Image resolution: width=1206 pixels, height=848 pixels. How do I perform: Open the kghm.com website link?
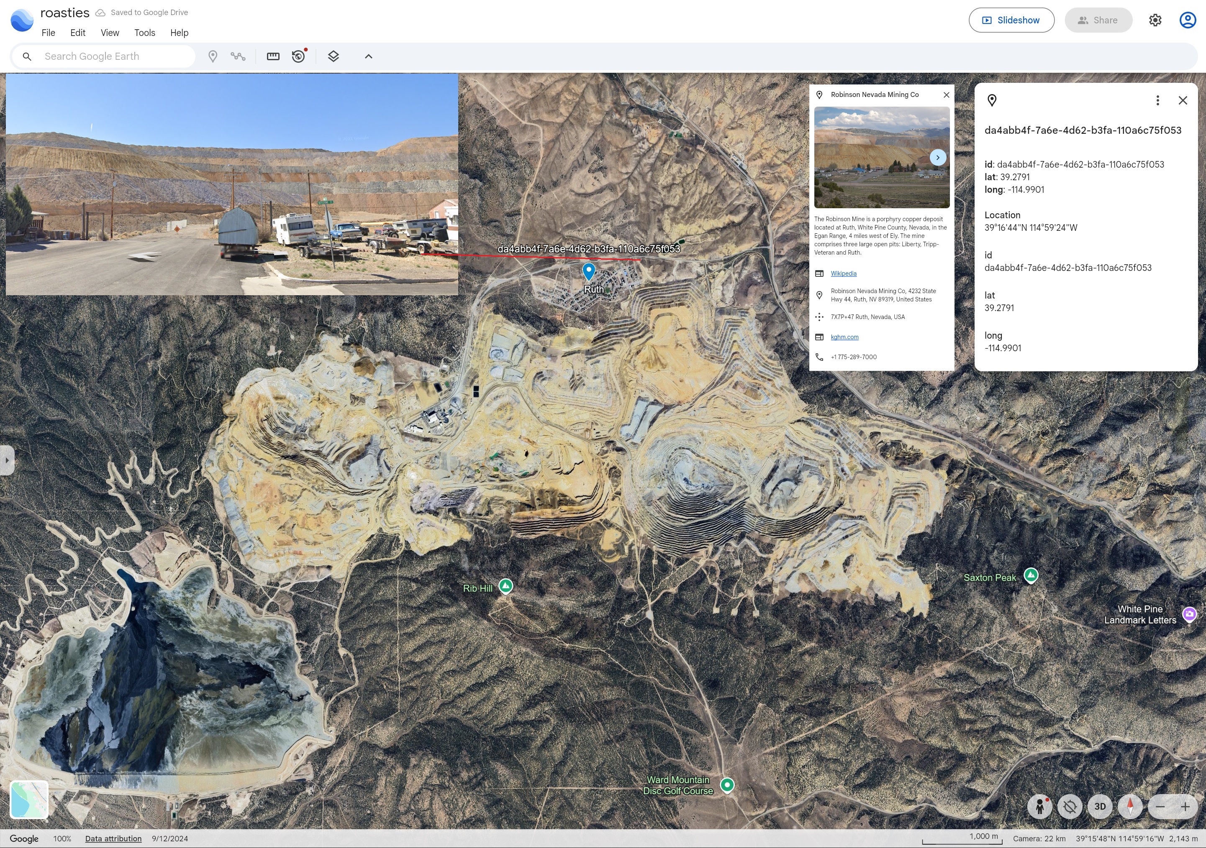844,337
